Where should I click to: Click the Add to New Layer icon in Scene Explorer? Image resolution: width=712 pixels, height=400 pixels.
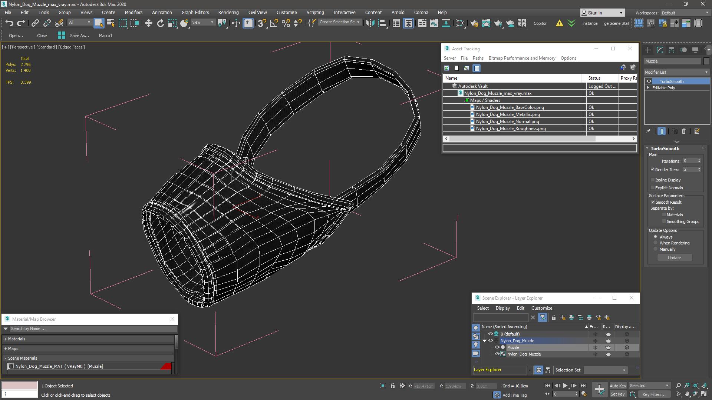pyautogui.click(x=563, y=317)
